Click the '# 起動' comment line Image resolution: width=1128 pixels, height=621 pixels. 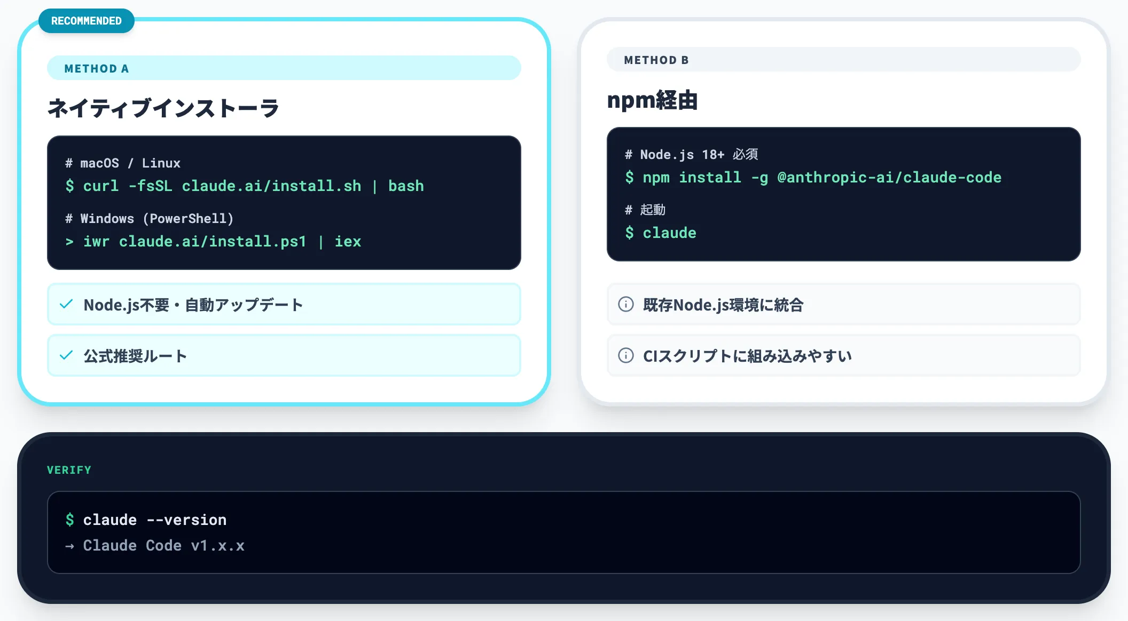645,210
